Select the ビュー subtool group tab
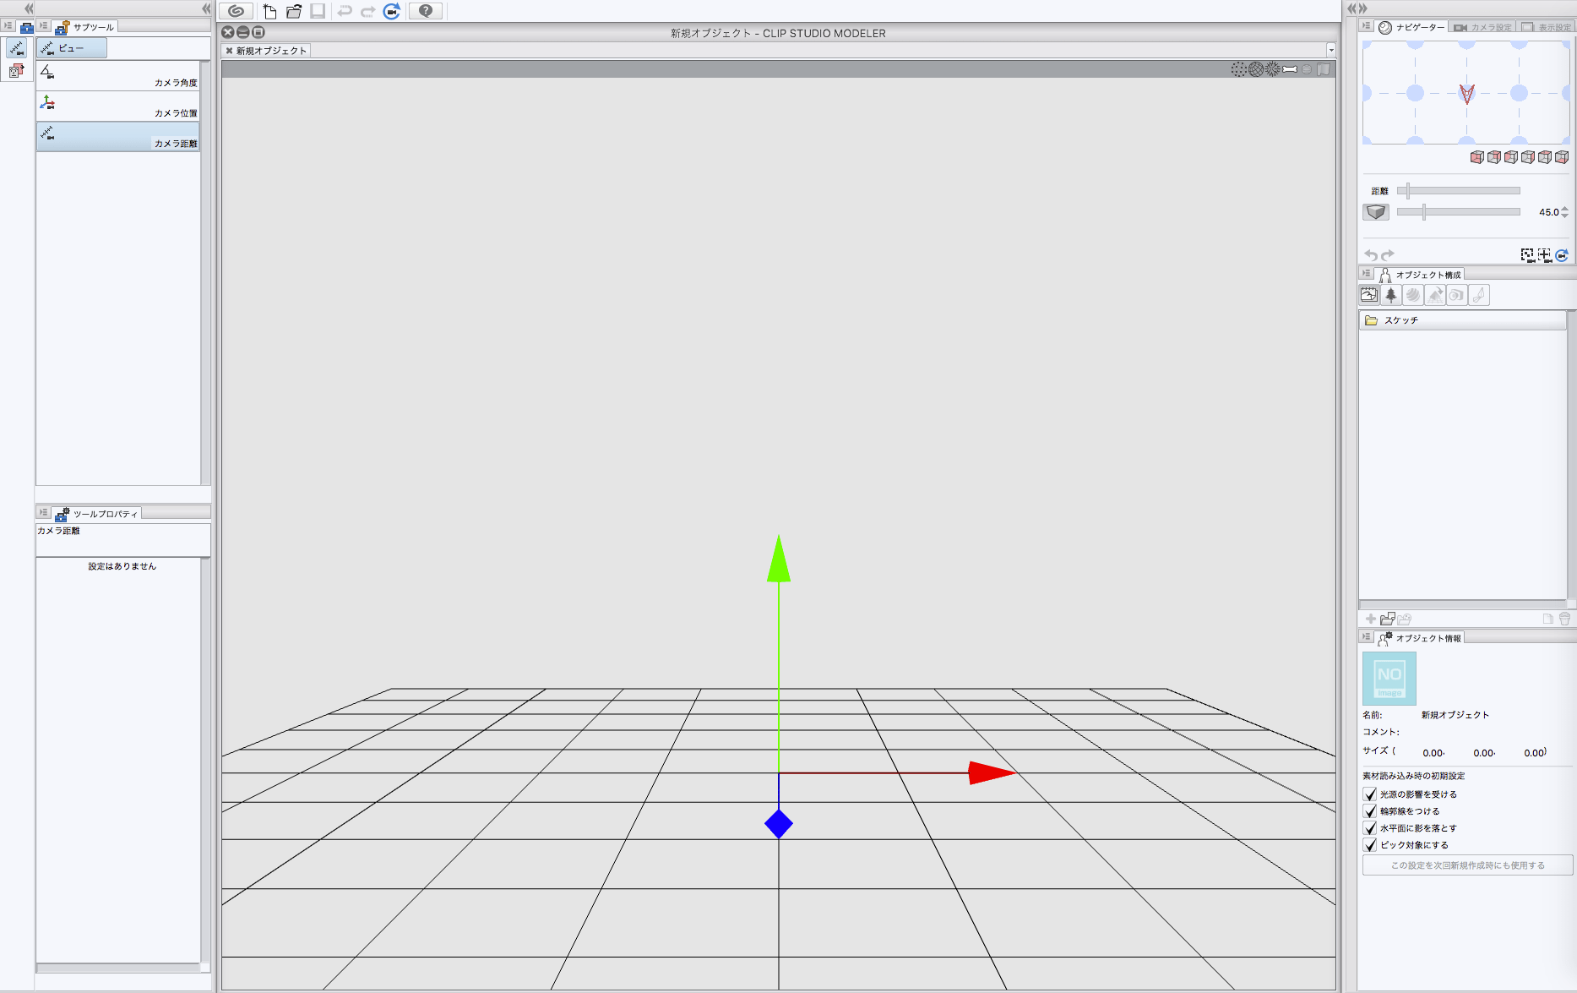Image resolution: width=1577 pixels, height=993 pixels. pyautogui.click(x=71, y=47)
